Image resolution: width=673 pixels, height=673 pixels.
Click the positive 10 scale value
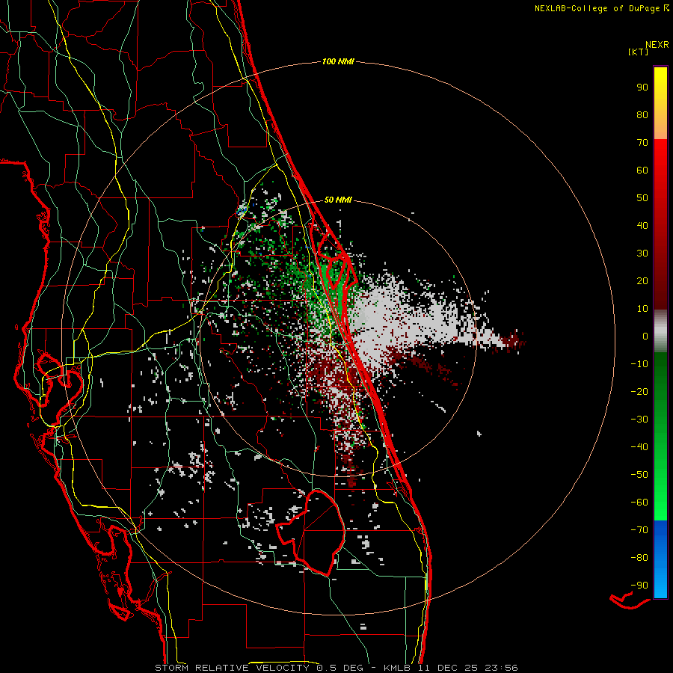pyautogui.click(x=642, y=309)
